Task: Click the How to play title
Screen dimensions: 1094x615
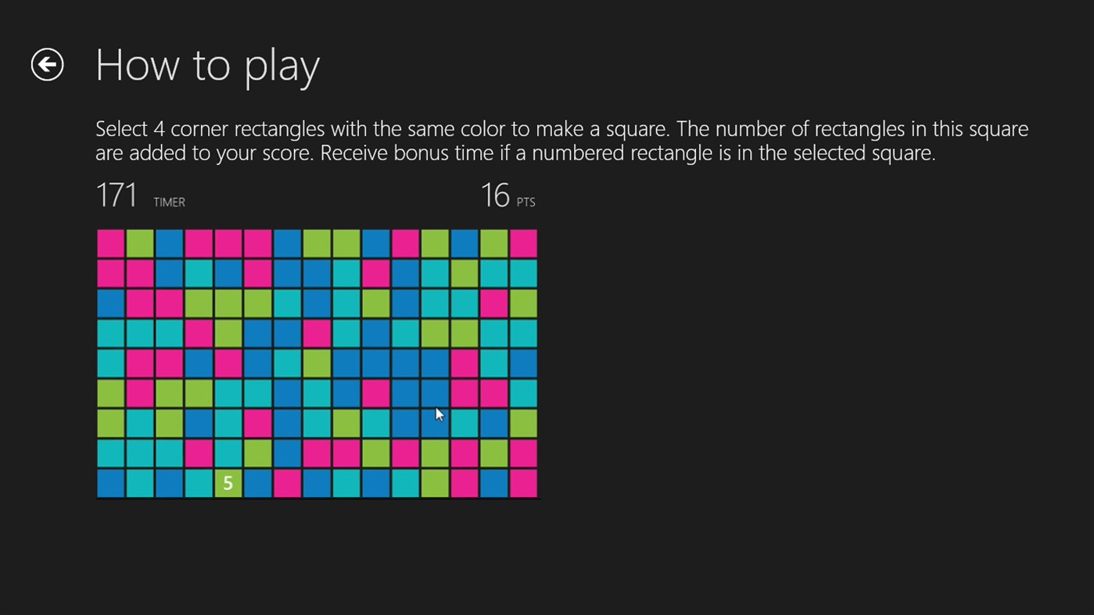Action: [207, 65]
